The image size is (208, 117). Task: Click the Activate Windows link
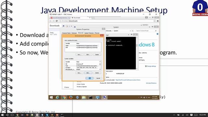151,83
